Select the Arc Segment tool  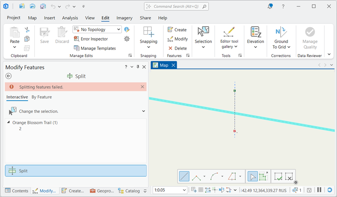(214, 177)
